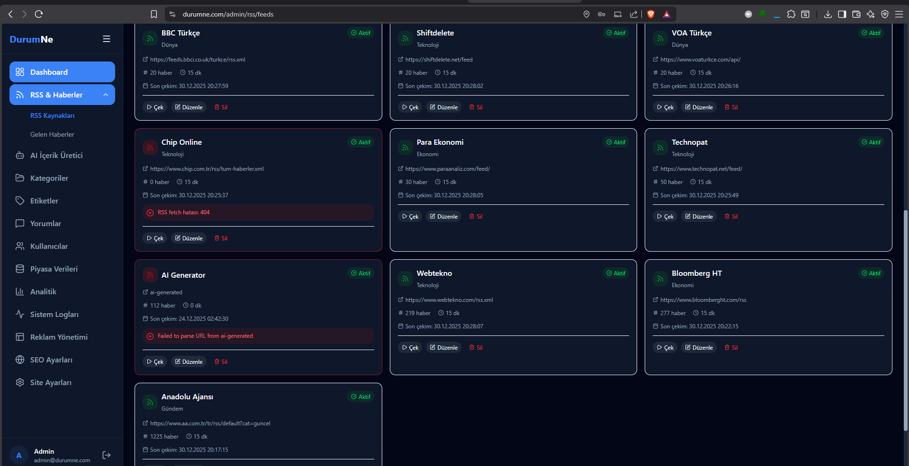
Task: Open Brave Shields lion icon
Action: [x=651, y=14]
